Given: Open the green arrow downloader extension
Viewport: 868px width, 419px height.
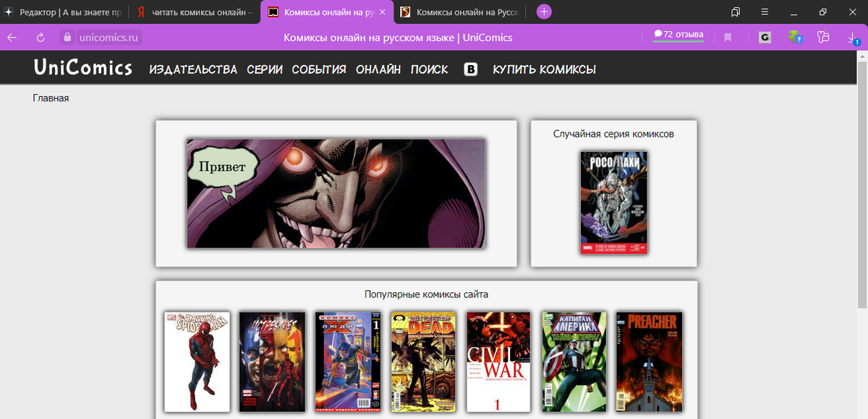Looking at the screenshot, I should (794, 37).
